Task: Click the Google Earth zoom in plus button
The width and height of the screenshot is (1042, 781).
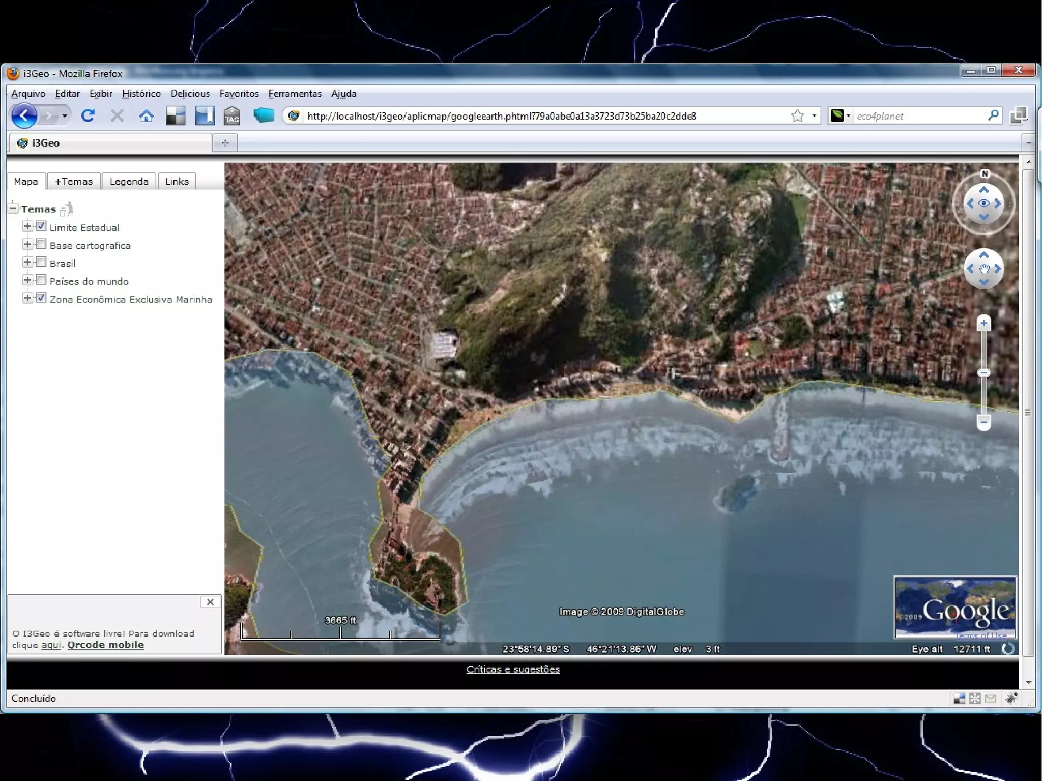Action: point(983,323)
